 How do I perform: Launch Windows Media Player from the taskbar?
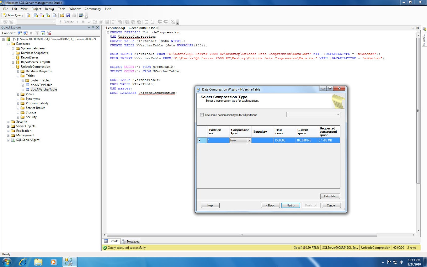click(x=53, y=262)
